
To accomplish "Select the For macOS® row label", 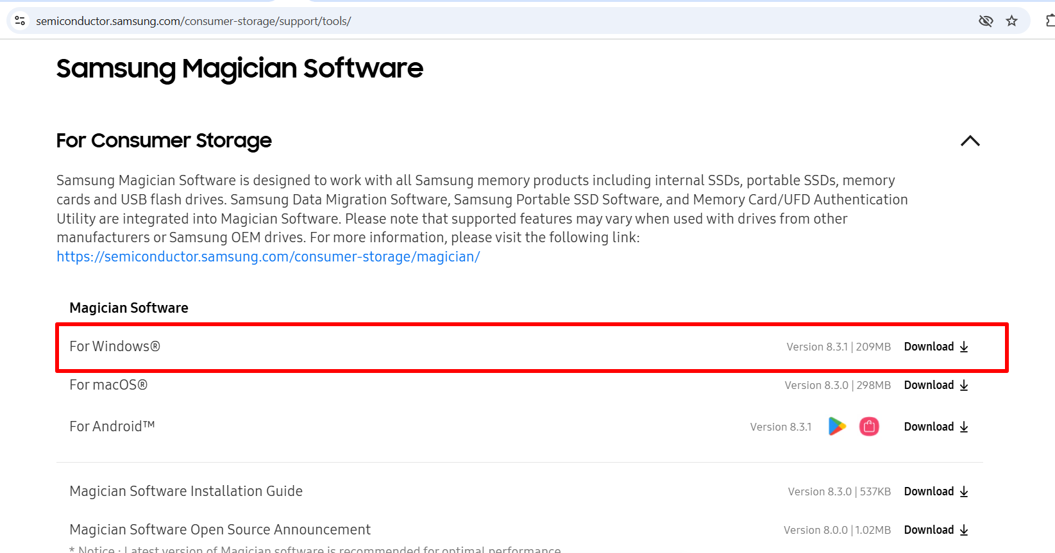I will click(x=108, y=385).
